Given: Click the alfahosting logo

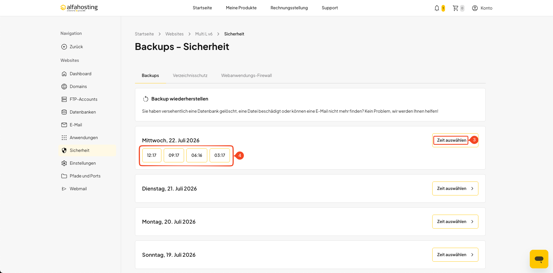Looking at the screenshot, I should 79,8.
